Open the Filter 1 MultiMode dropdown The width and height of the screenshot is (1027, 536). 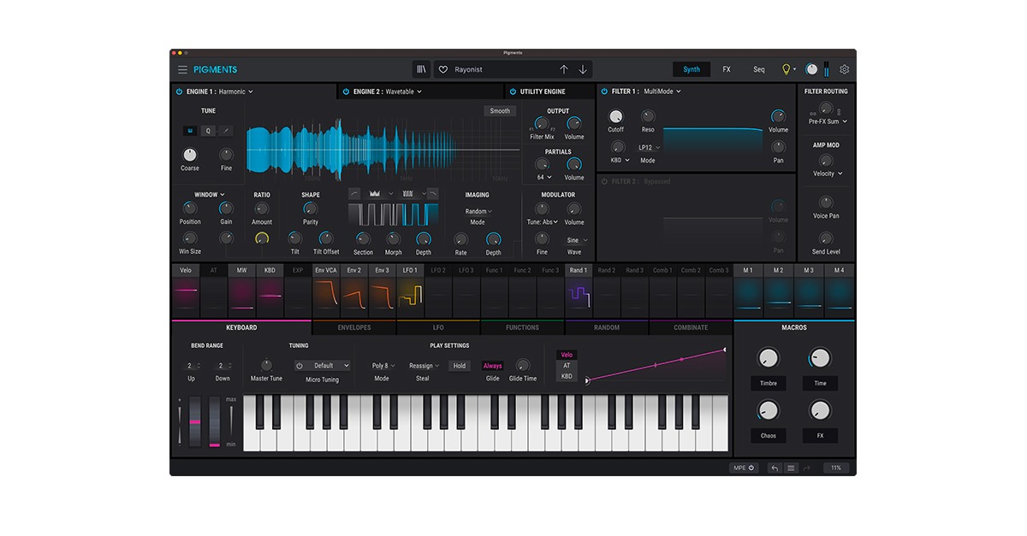(662, 91)
